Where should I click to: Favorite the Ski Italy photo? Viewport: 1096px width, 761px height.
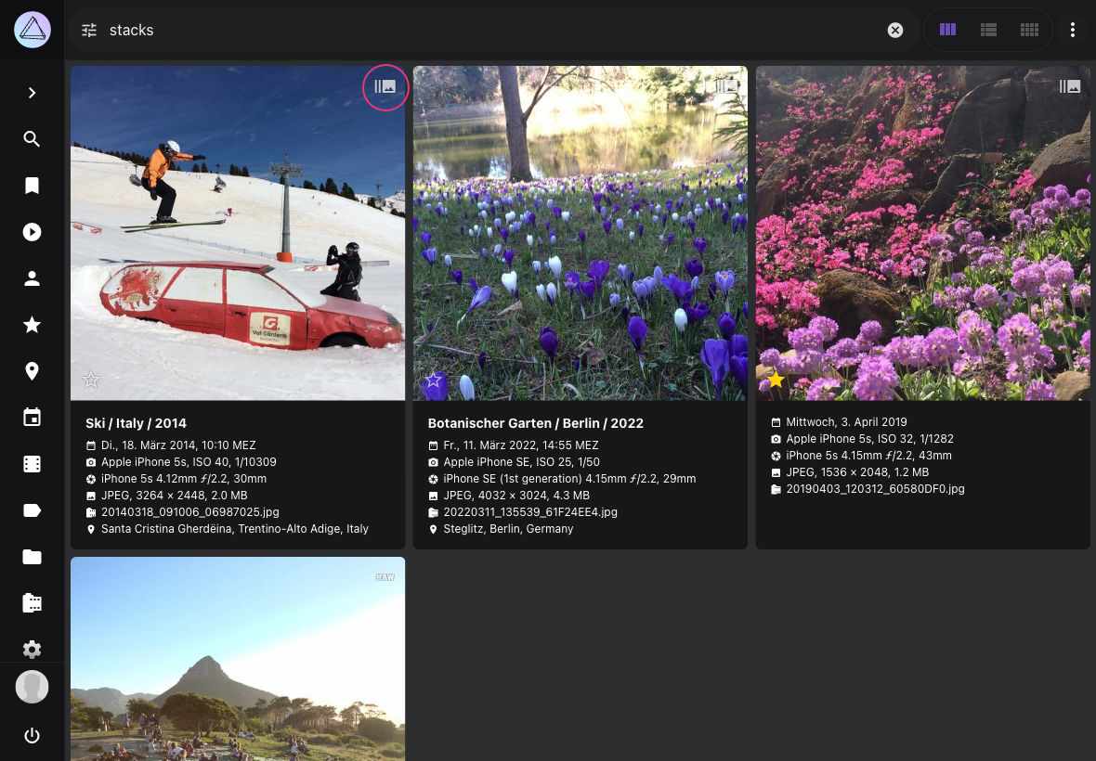coord(91,380)
